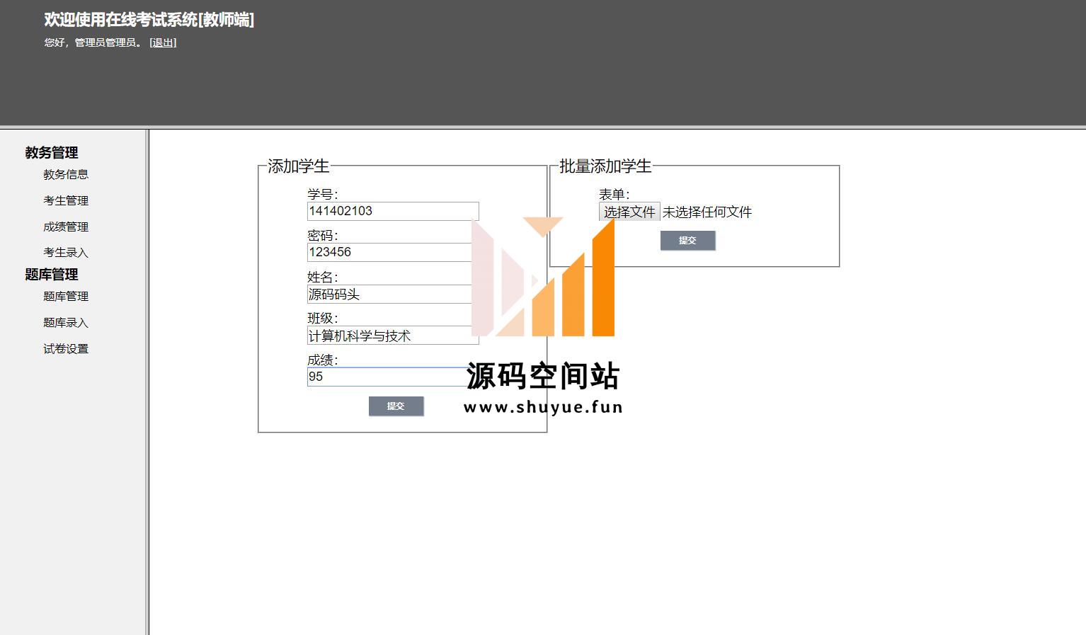The width and height of the screenshot is (1086, 635).
Task: Click the 教务管理 section heading
Action: click(x=52, y=152)
